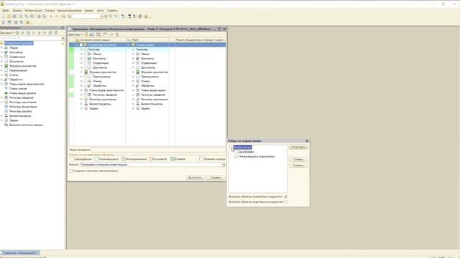Click the Redo arrow icon in main toolbar
460x258 pixels.
pyautogui.click(x=56, y=16)
